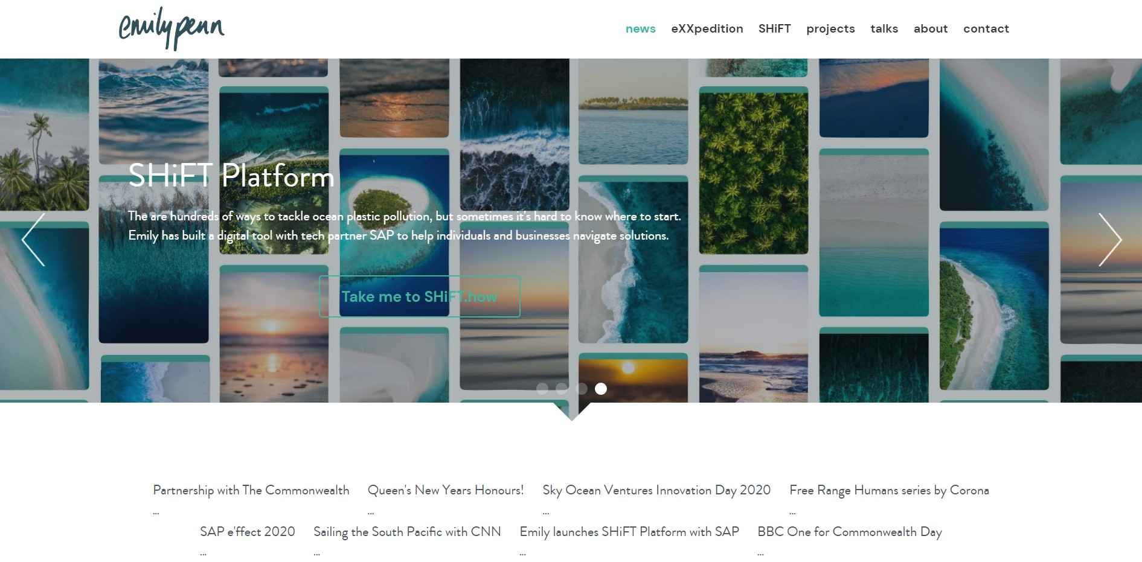Select the first carousel dot
The image size is (1142, 562).
(542, 389)
